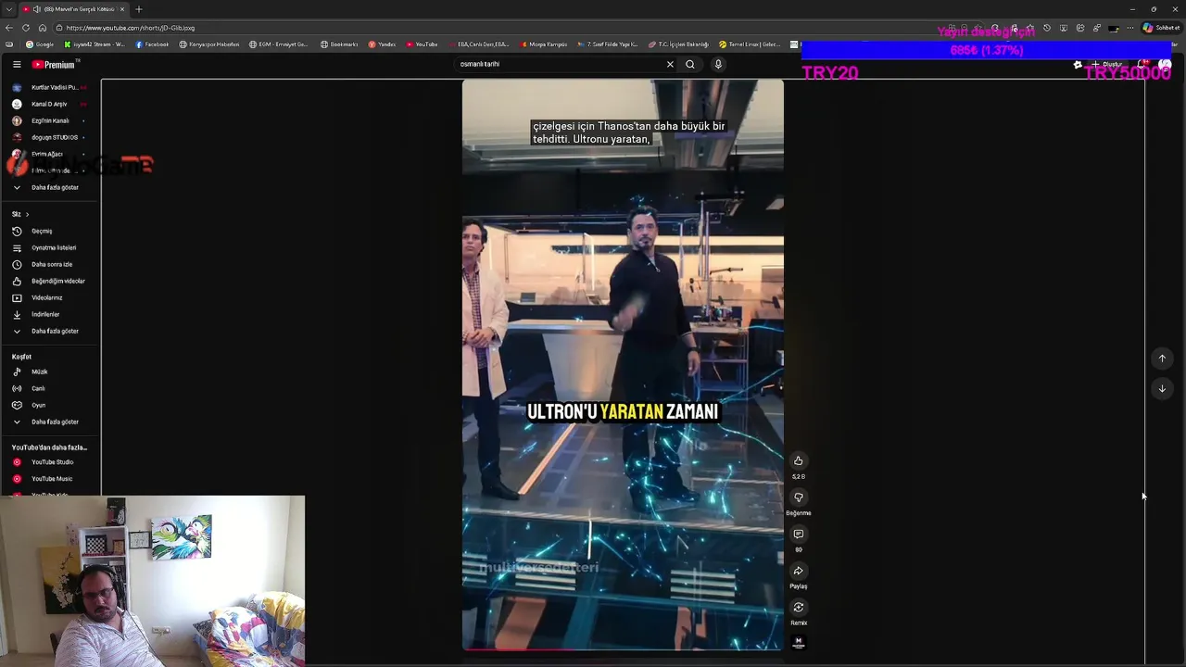Go to the next Short with down arrow
1186x667 pixels.
[1162, 389]
